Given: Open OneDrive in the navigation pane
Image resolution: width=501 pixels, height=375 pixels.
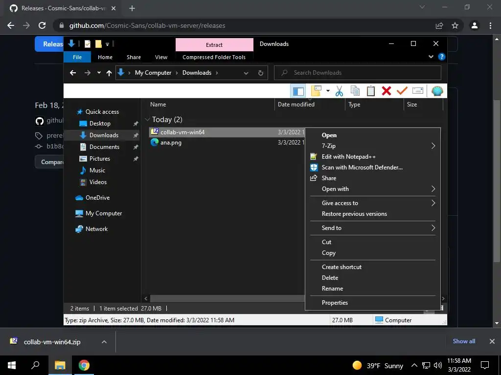Looking at the screenshot, I should tap(97, 198).
